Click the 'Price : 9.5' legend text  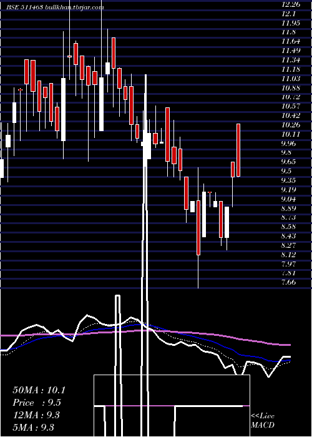pyautogui.click(x=37, y=403)
